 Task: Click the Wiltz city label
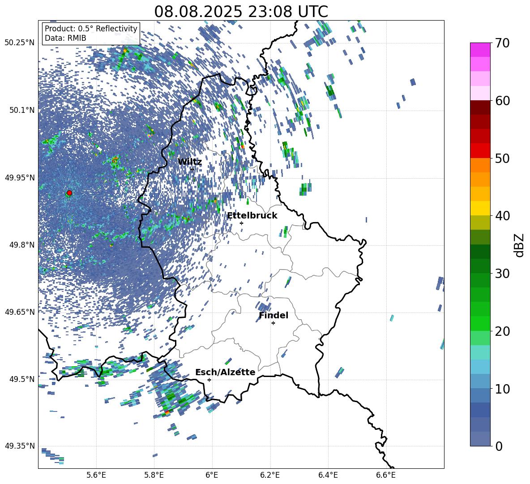click(x=190, y=162)
